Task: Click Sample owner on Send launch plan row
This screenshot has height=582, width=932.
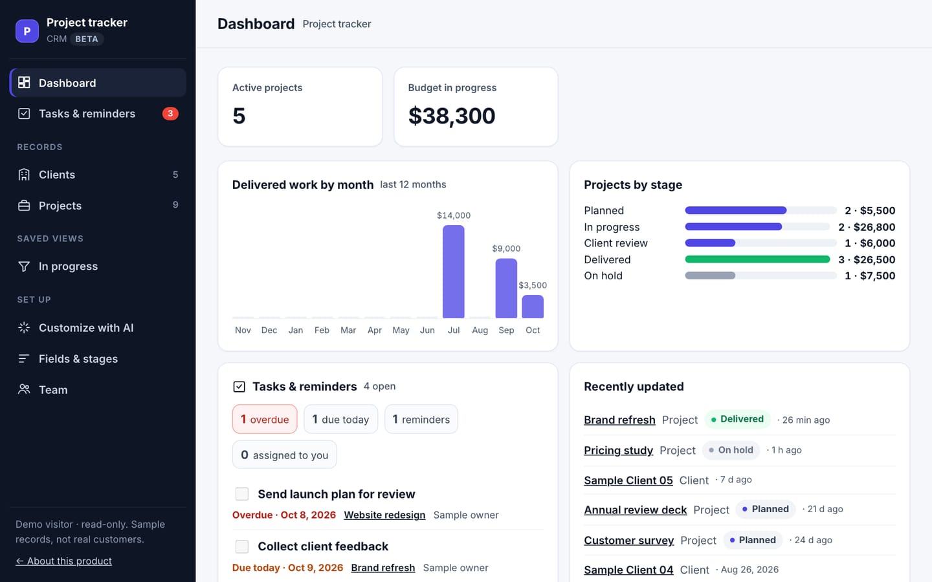Action: (x=466, y=515)
